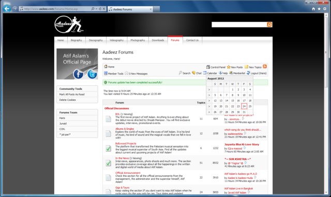Open the browser Home icon
The height and width of the screenshot is (197, 331).
click(x=313, y=9)
